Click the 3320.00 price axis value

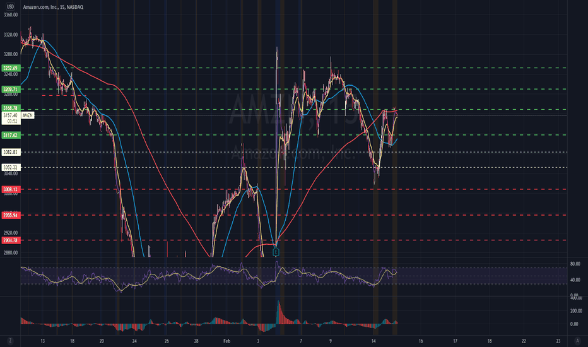pyautogui.click(x=11, y=35)
